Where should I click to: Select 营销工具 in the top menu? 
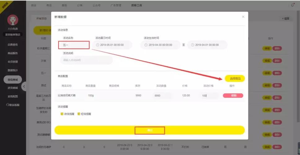137,6
